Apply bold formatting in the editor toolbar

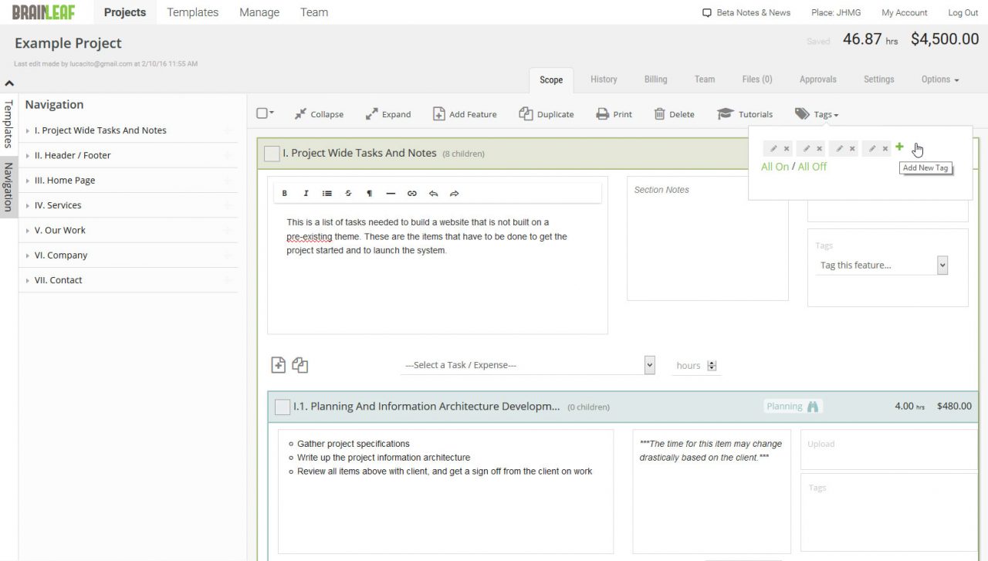(284, 194)
